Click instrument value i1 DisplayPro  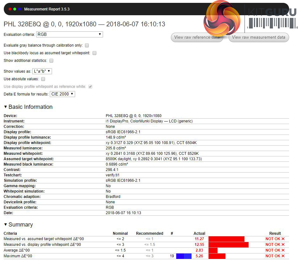[149, 121]
